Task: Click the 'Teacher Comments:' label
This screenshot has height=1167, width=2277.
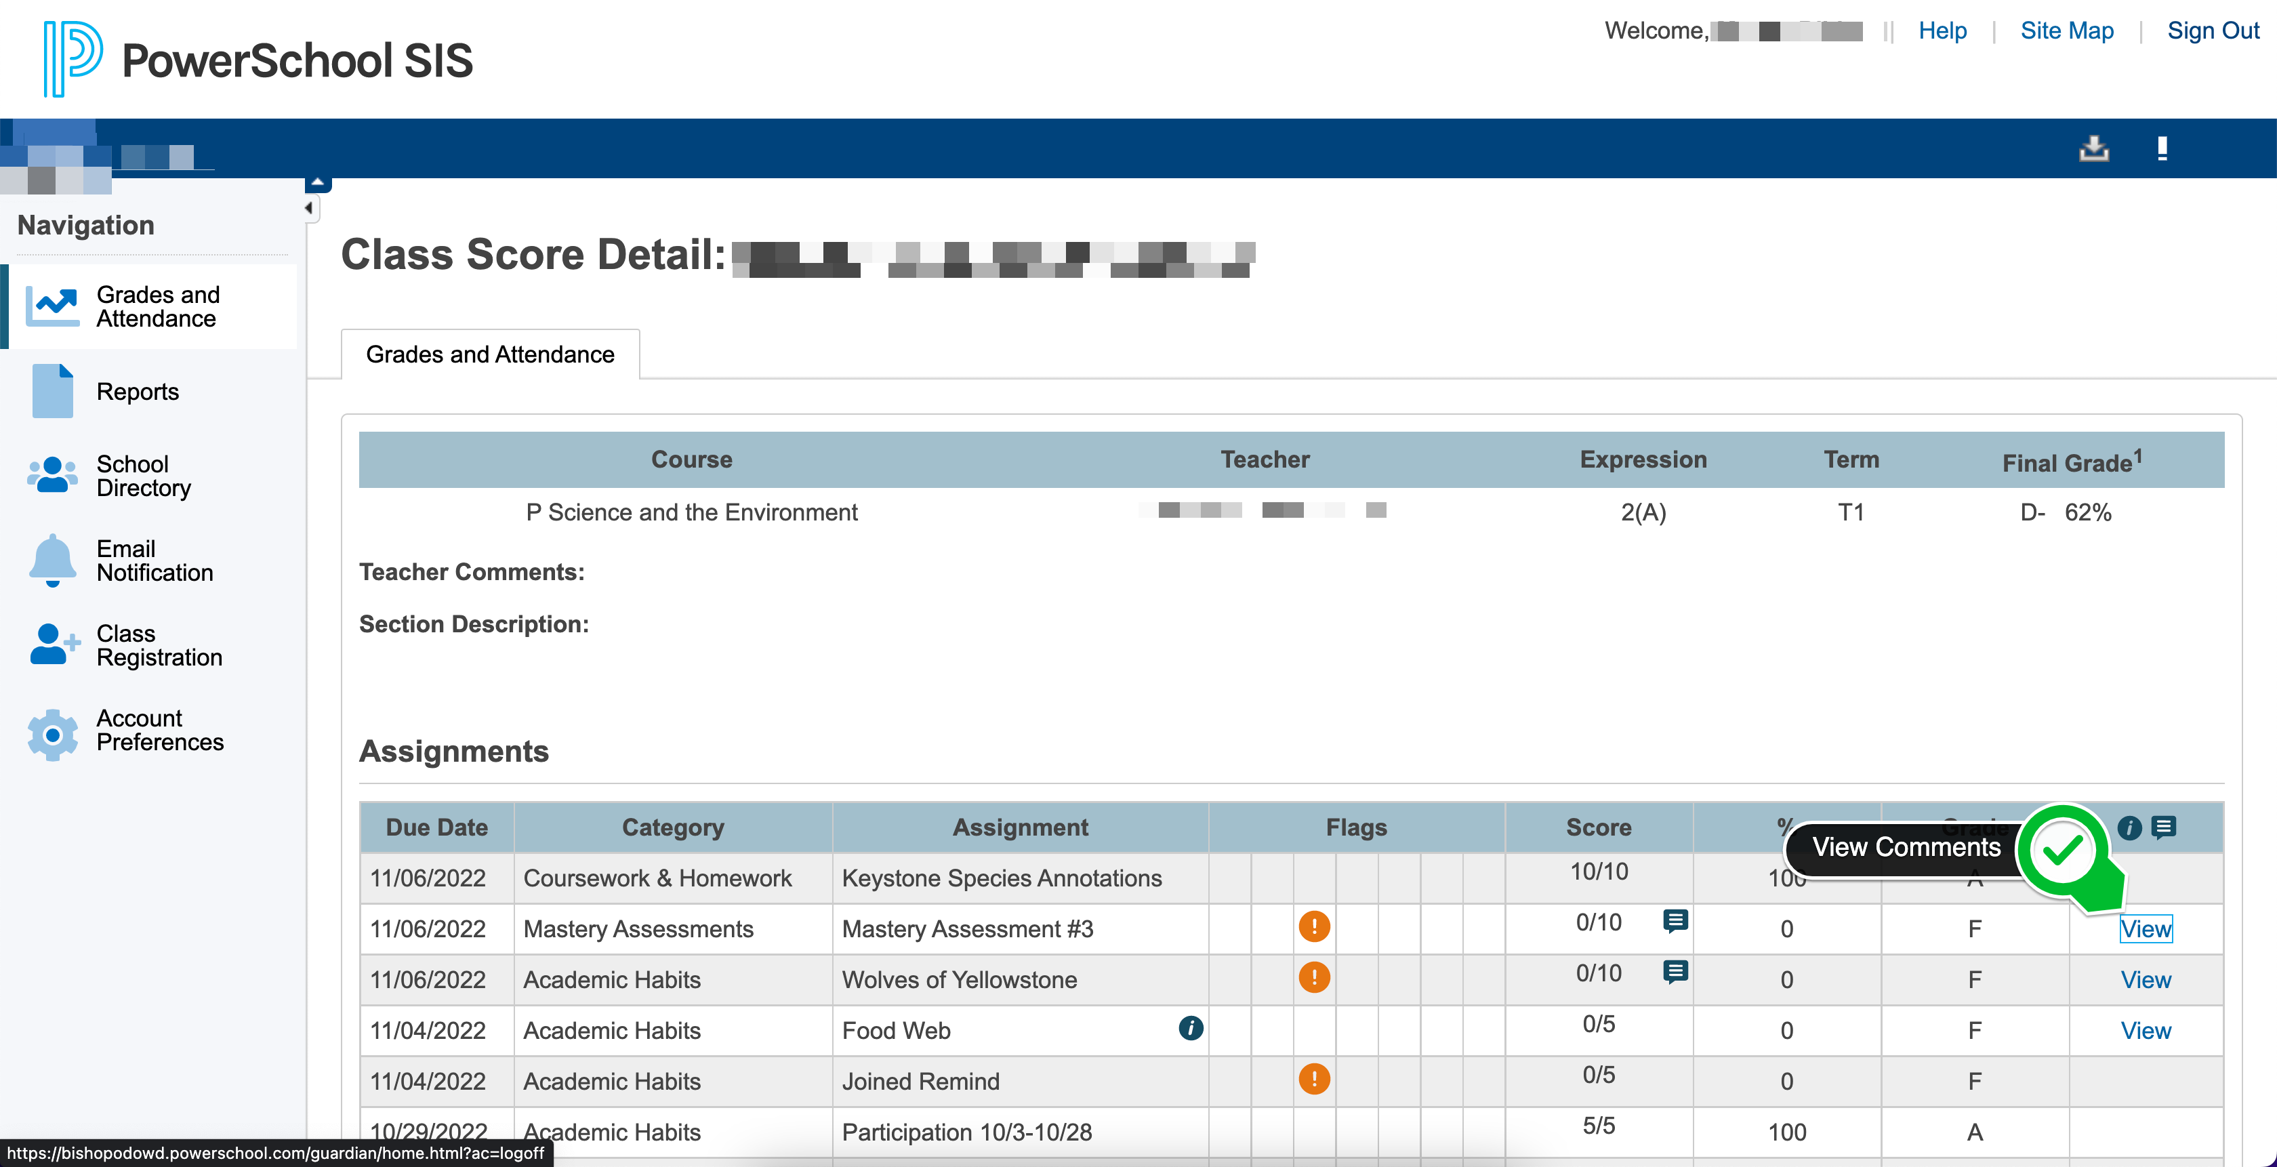Action: pyautogui.click(x=471, y=572)
